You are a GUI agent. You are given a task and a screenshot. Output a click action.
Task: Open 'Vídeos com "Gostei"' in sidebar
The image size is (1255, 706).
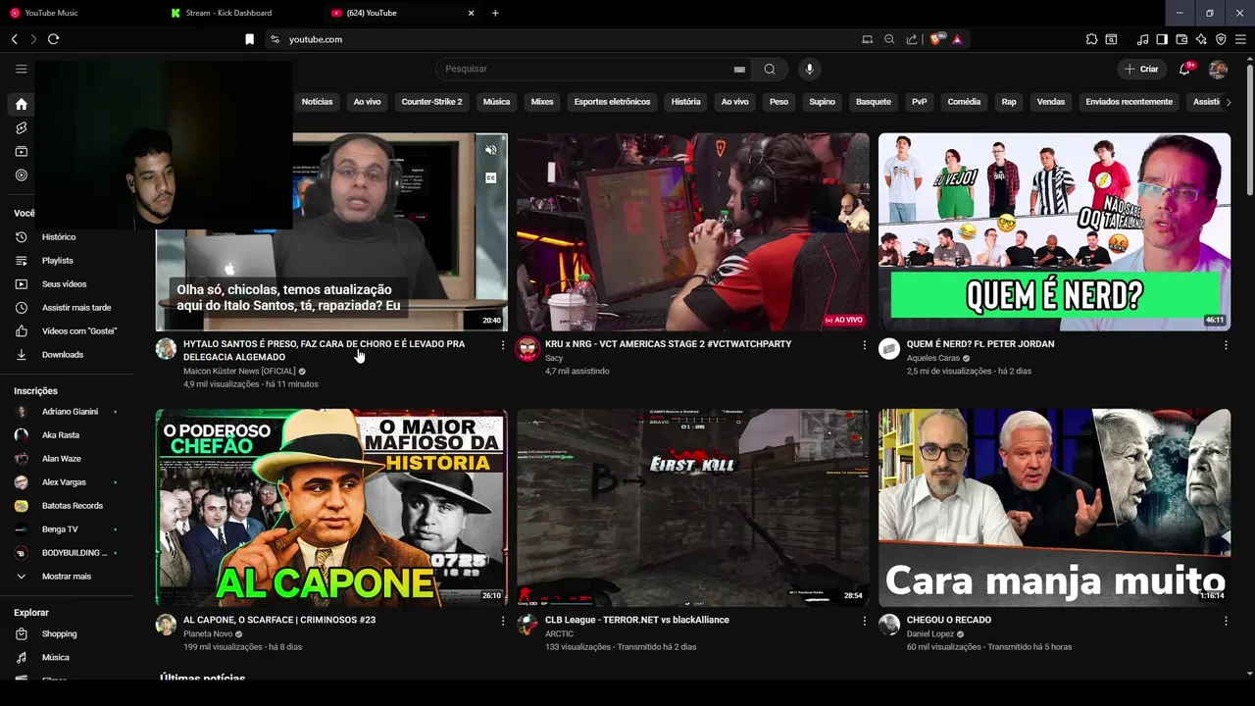(x=78, y=331)
